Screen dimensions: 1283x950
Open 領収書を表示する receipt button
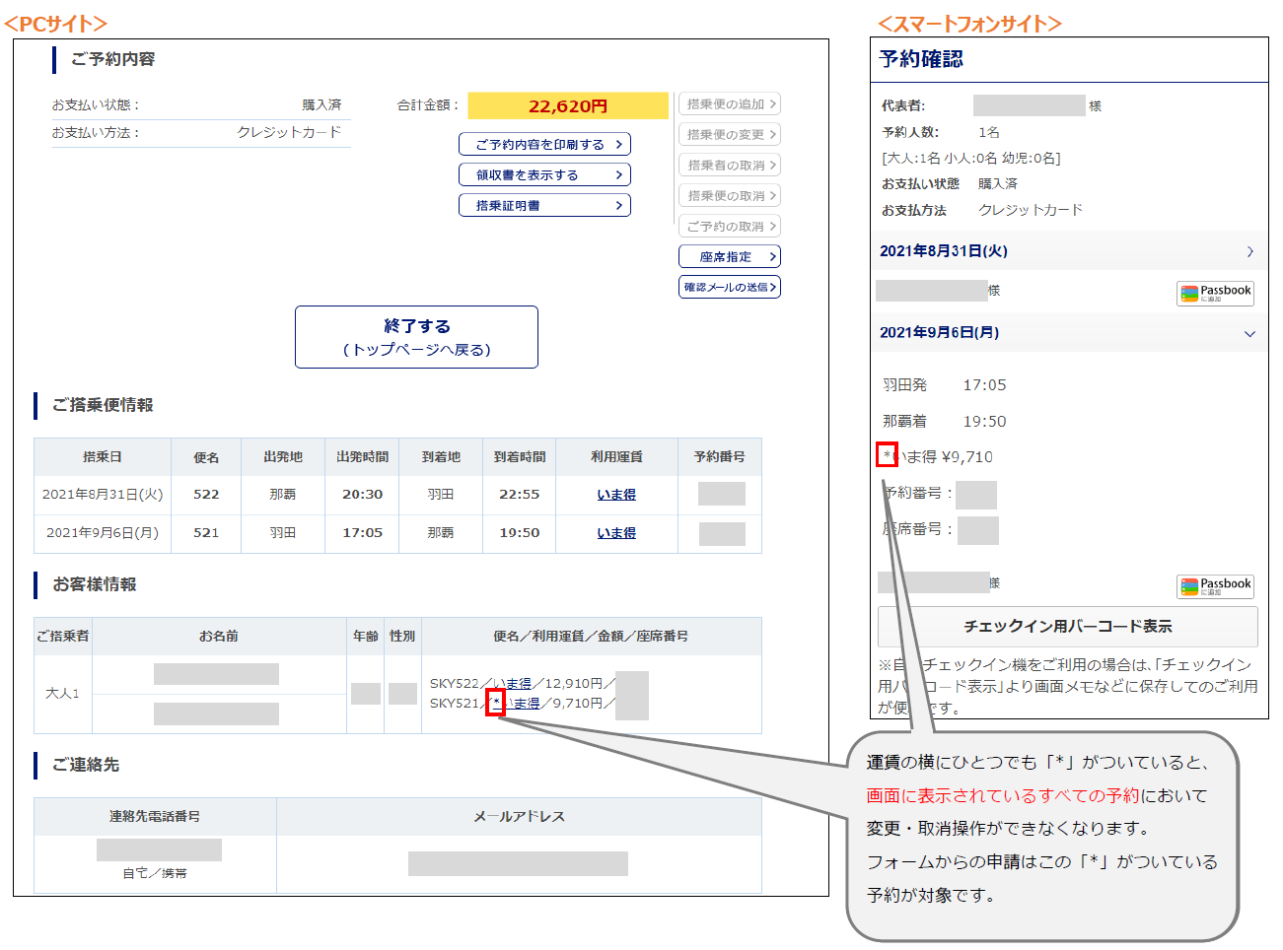544,174
